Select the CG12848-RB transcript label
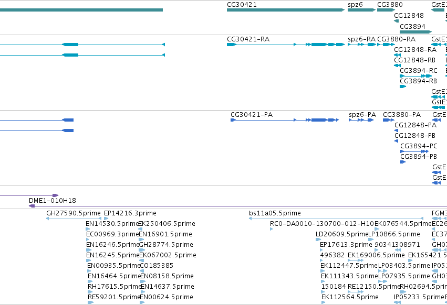This screenshot has width=447, height=305. click(x=414, y=60)
